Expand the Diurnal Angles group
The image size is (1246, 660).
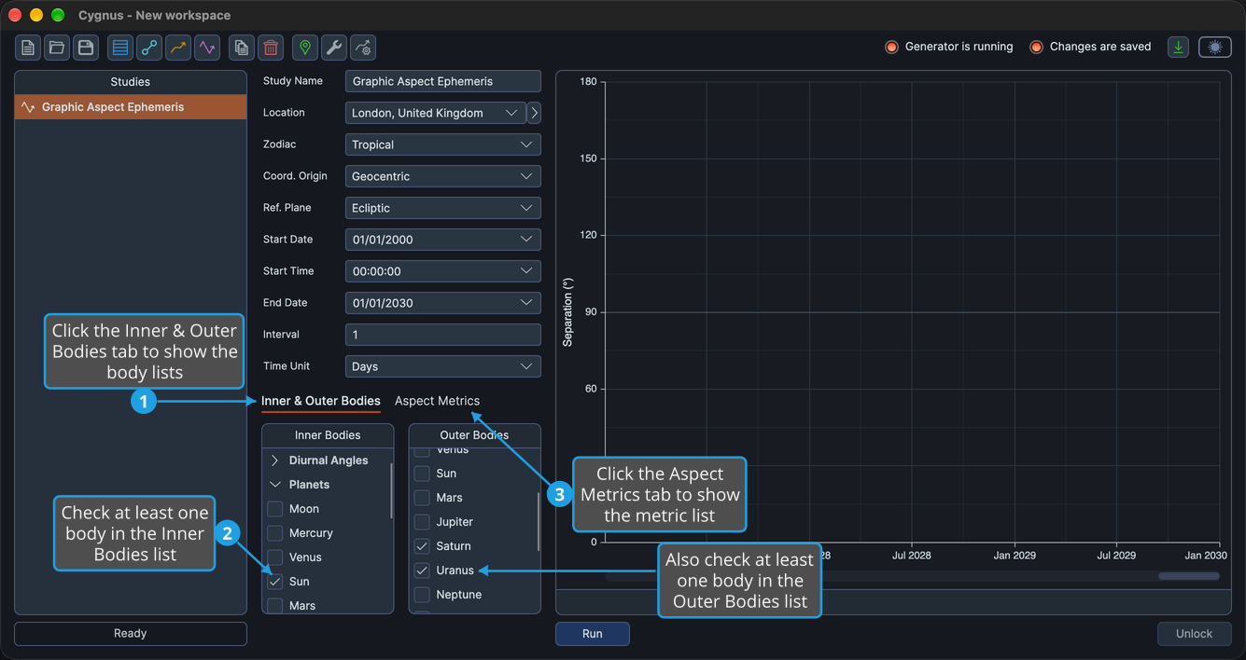click(x=275, y=461)
